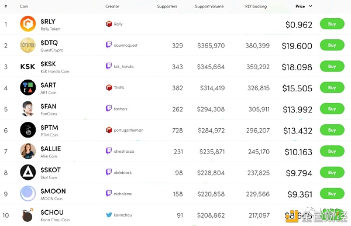The height and width of the screenshot is (226, 351).
Task: Click the $ART coin avatar
Action: [27, 87]
